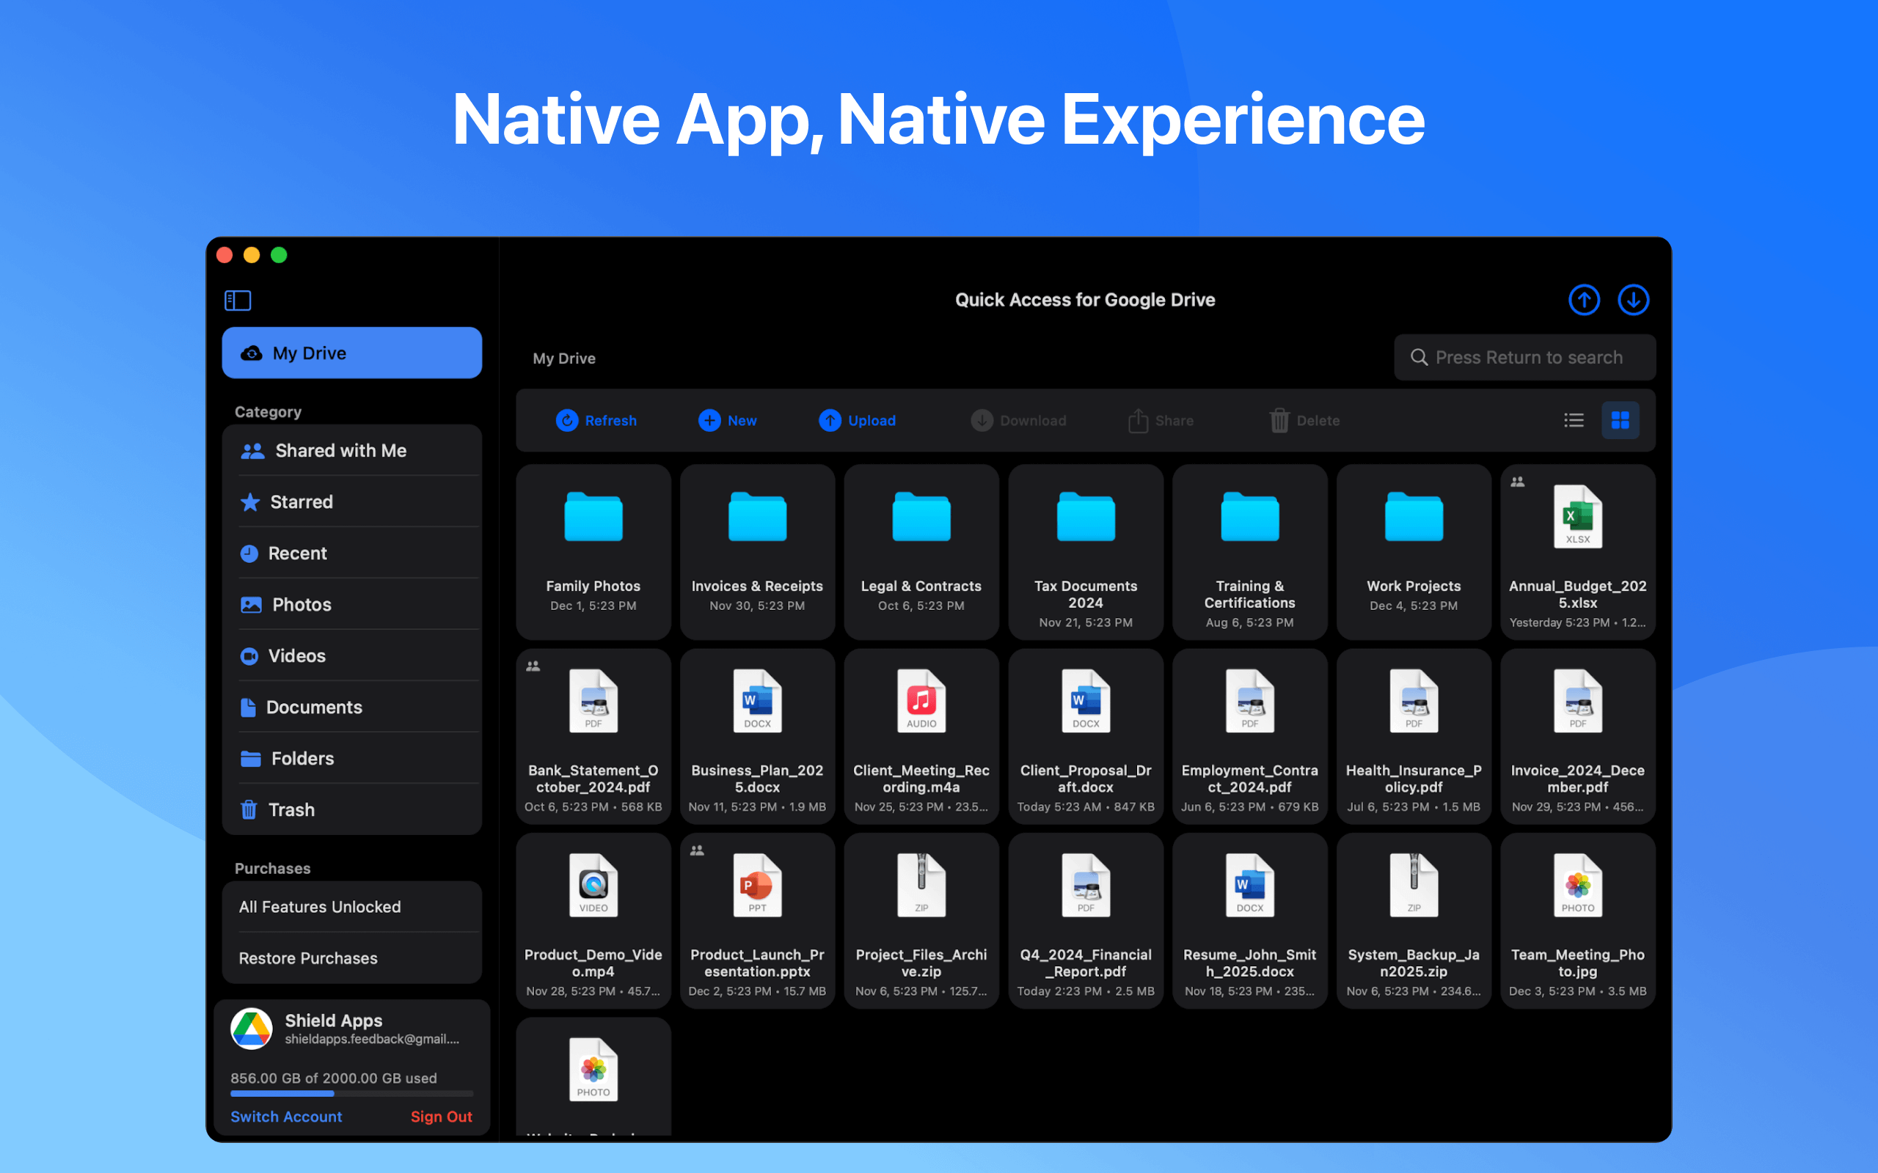Refresh the My Drive file list
1878x1173 pixels.
(596, 419)
